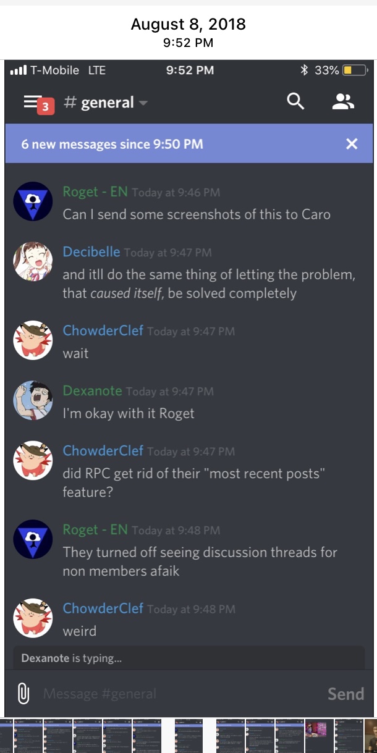The width and height of the screenshot is (377, 753).
Task: Tap the Dexanote username label
Action: [x=92, y=390]
